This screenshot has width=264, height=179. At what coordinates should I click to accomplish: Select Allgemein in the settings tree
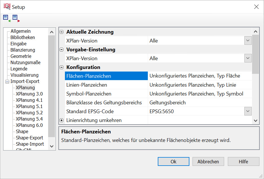pyautogui.click(x=21, y=31)
